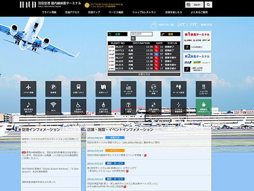Open the 2016/07/14 facility news entry
The width and height of the screenshot is (254, 191).
(x=122, y=185)
